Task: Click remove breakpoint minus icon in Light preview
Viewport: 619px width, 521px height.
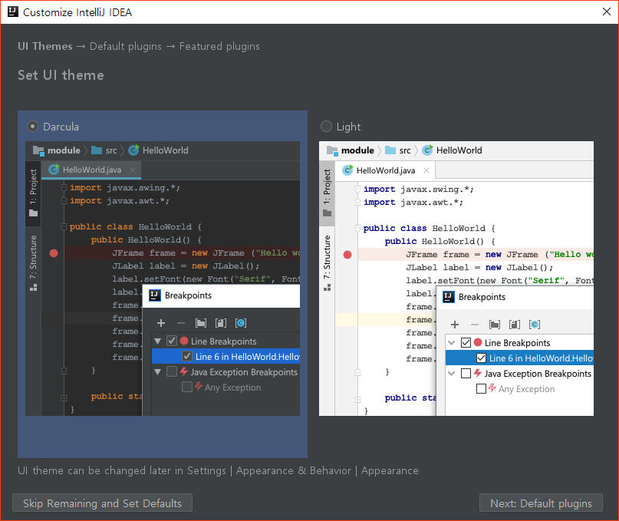Action: 475,325
